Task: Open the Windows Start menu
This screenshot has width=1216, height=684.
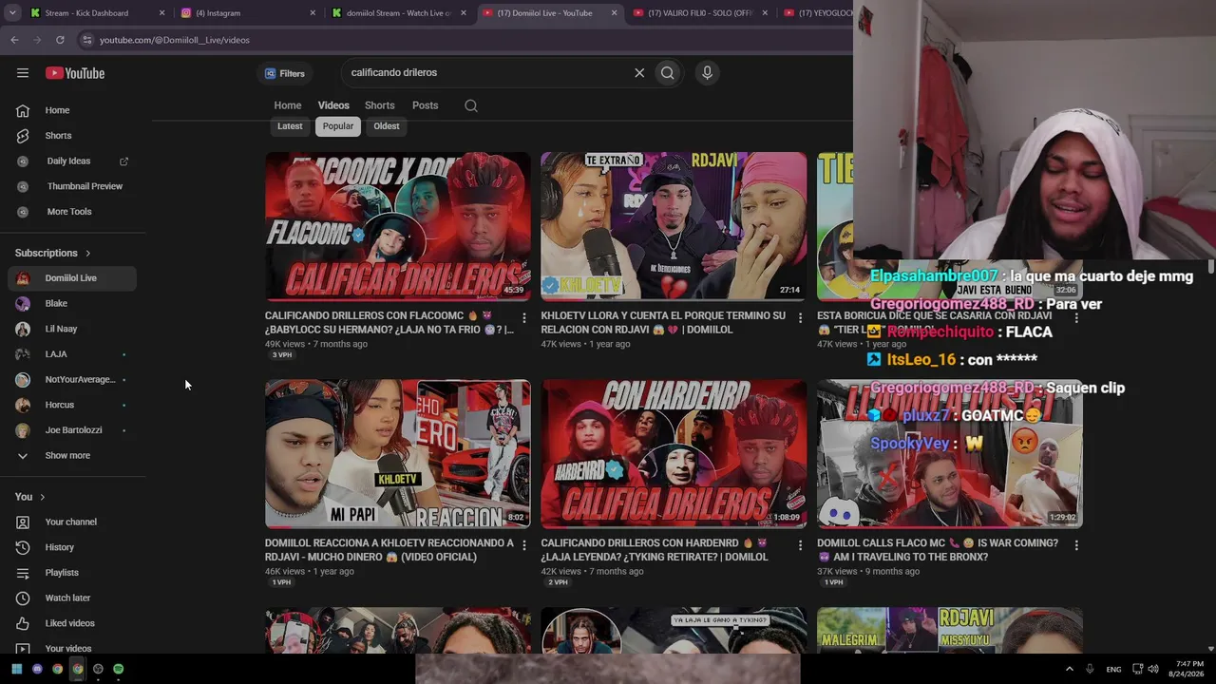Action: 17,669
